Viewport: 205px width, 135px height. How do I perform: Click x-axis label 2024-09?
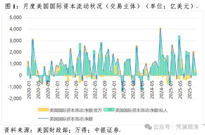pyautogui.click(x=161, y=90)
